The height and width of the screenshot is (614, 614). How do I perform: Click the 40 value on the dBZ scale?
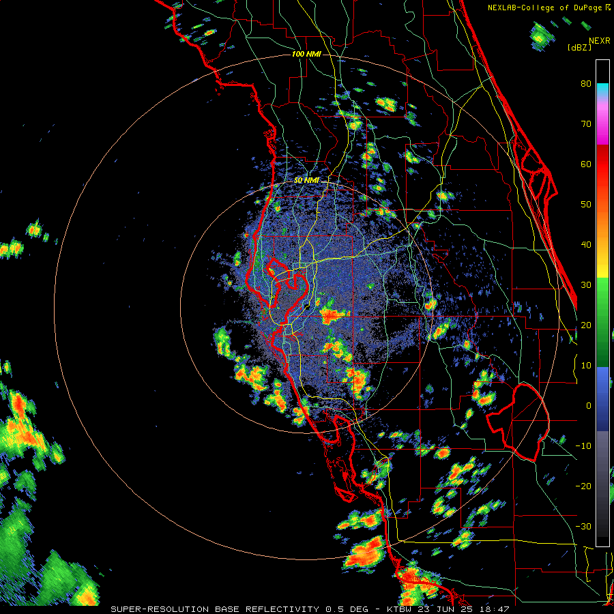586,245
